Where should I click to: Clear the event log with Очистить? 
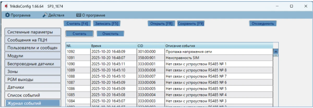110,34
